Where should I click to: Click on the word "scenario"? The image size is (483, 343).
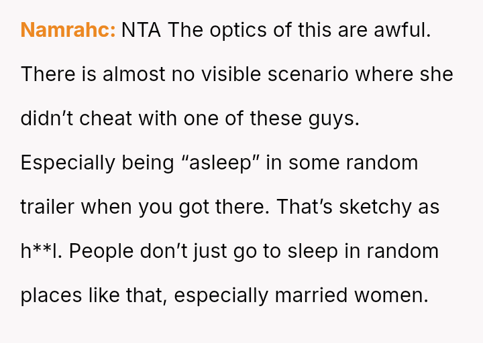pos(308,74)
